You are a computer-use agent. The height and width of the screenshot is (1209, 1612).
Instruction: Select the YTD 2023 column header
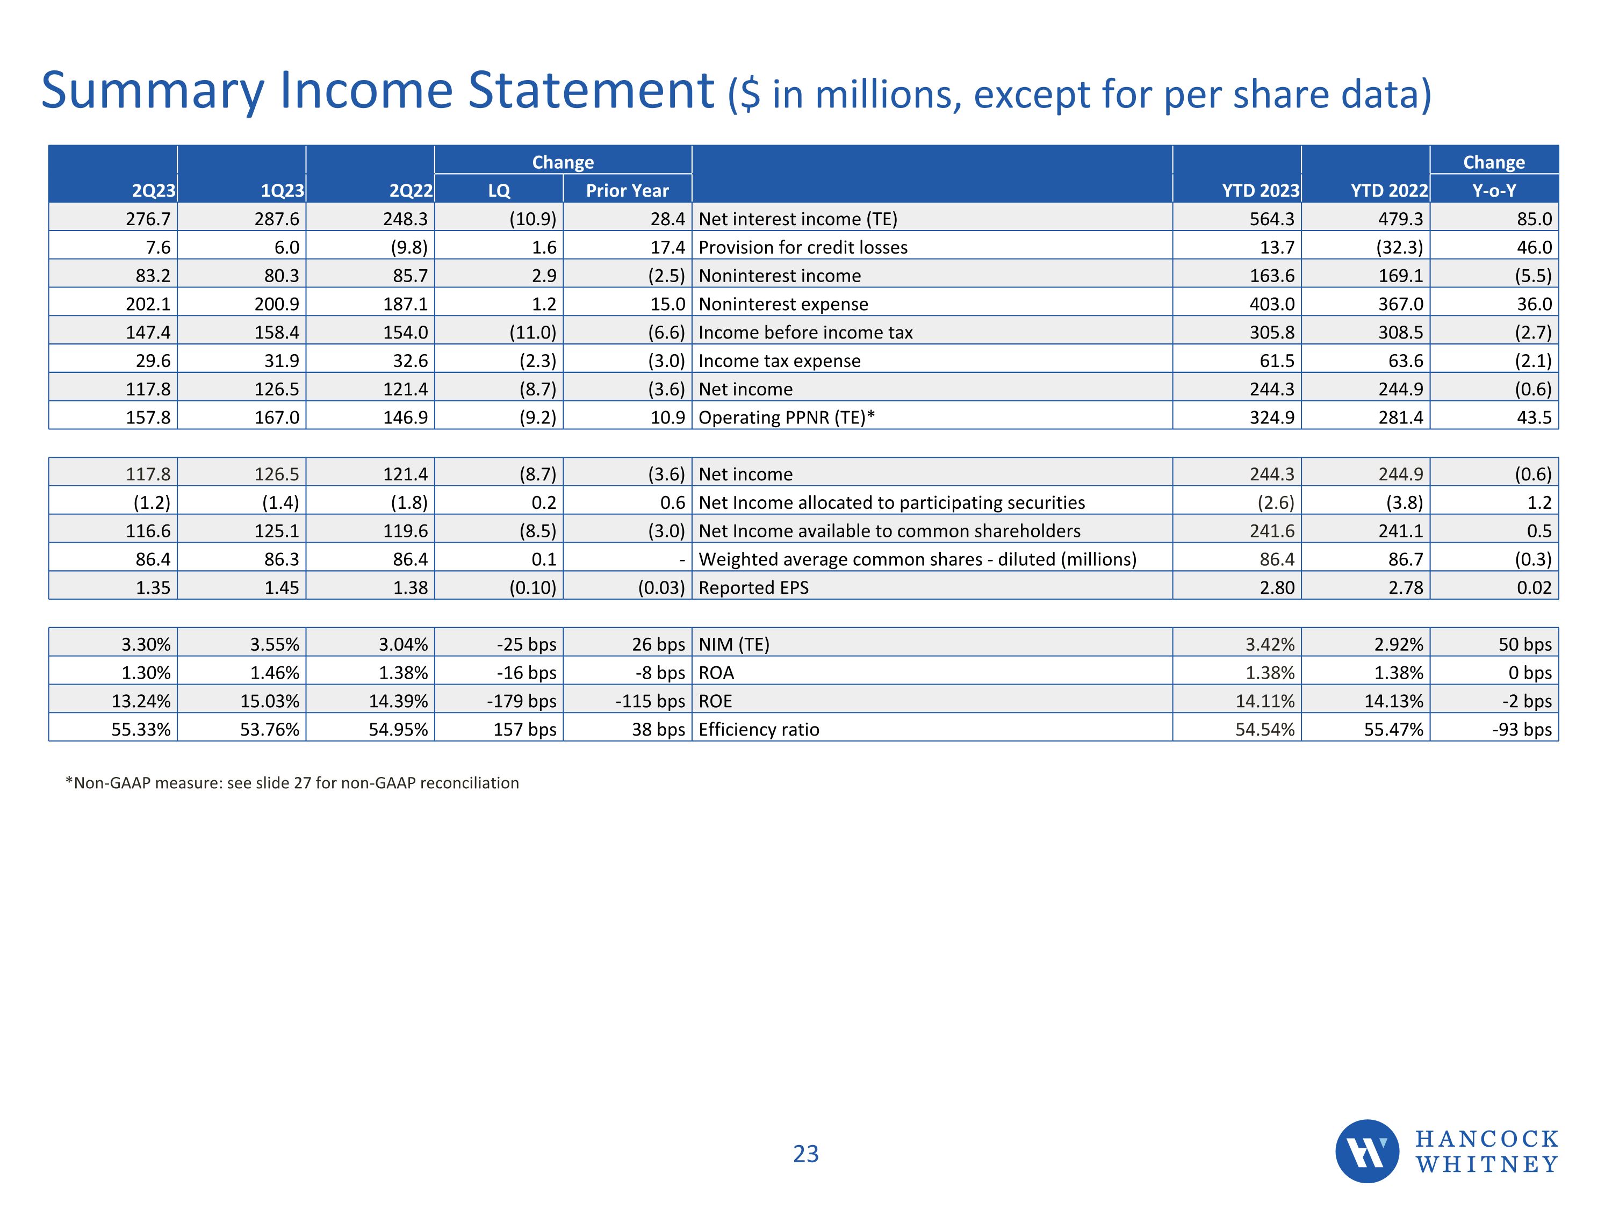pyautogui.click(x=1260, y=190)
